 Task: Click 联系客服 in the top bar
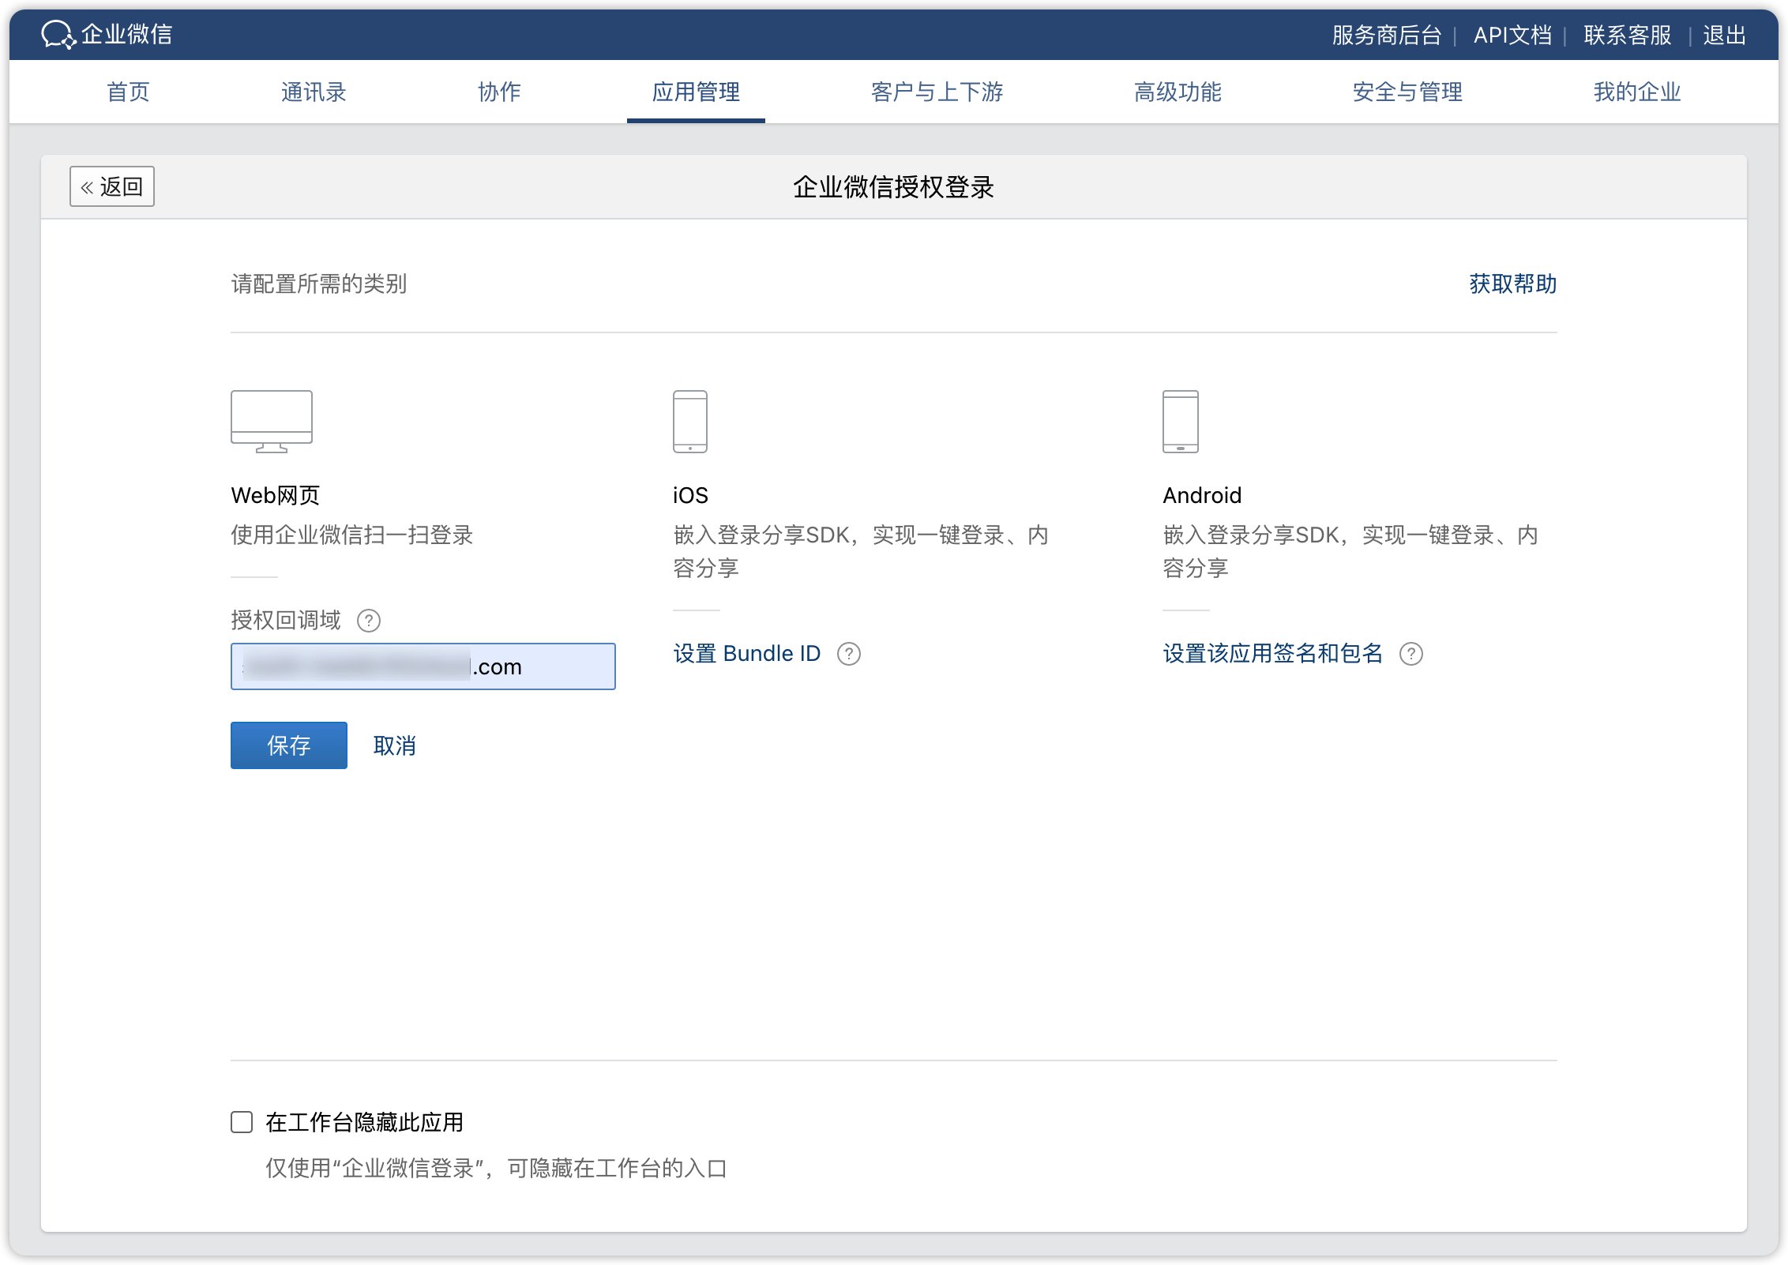click(x=1627, y=35)
